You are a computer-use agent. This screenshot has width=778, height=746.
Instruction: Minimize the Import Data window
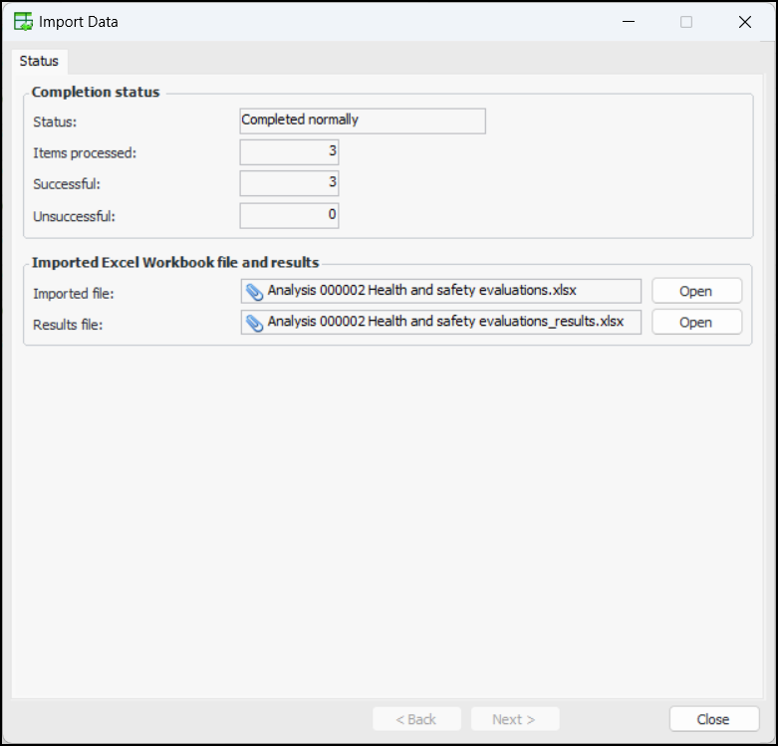[x=628, y=22]
